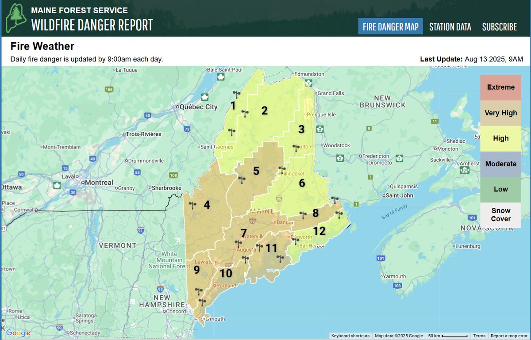Click the Google logo on the map
Image resolution: width=531 pixels, height=340 pixels.
click(18, 333)
